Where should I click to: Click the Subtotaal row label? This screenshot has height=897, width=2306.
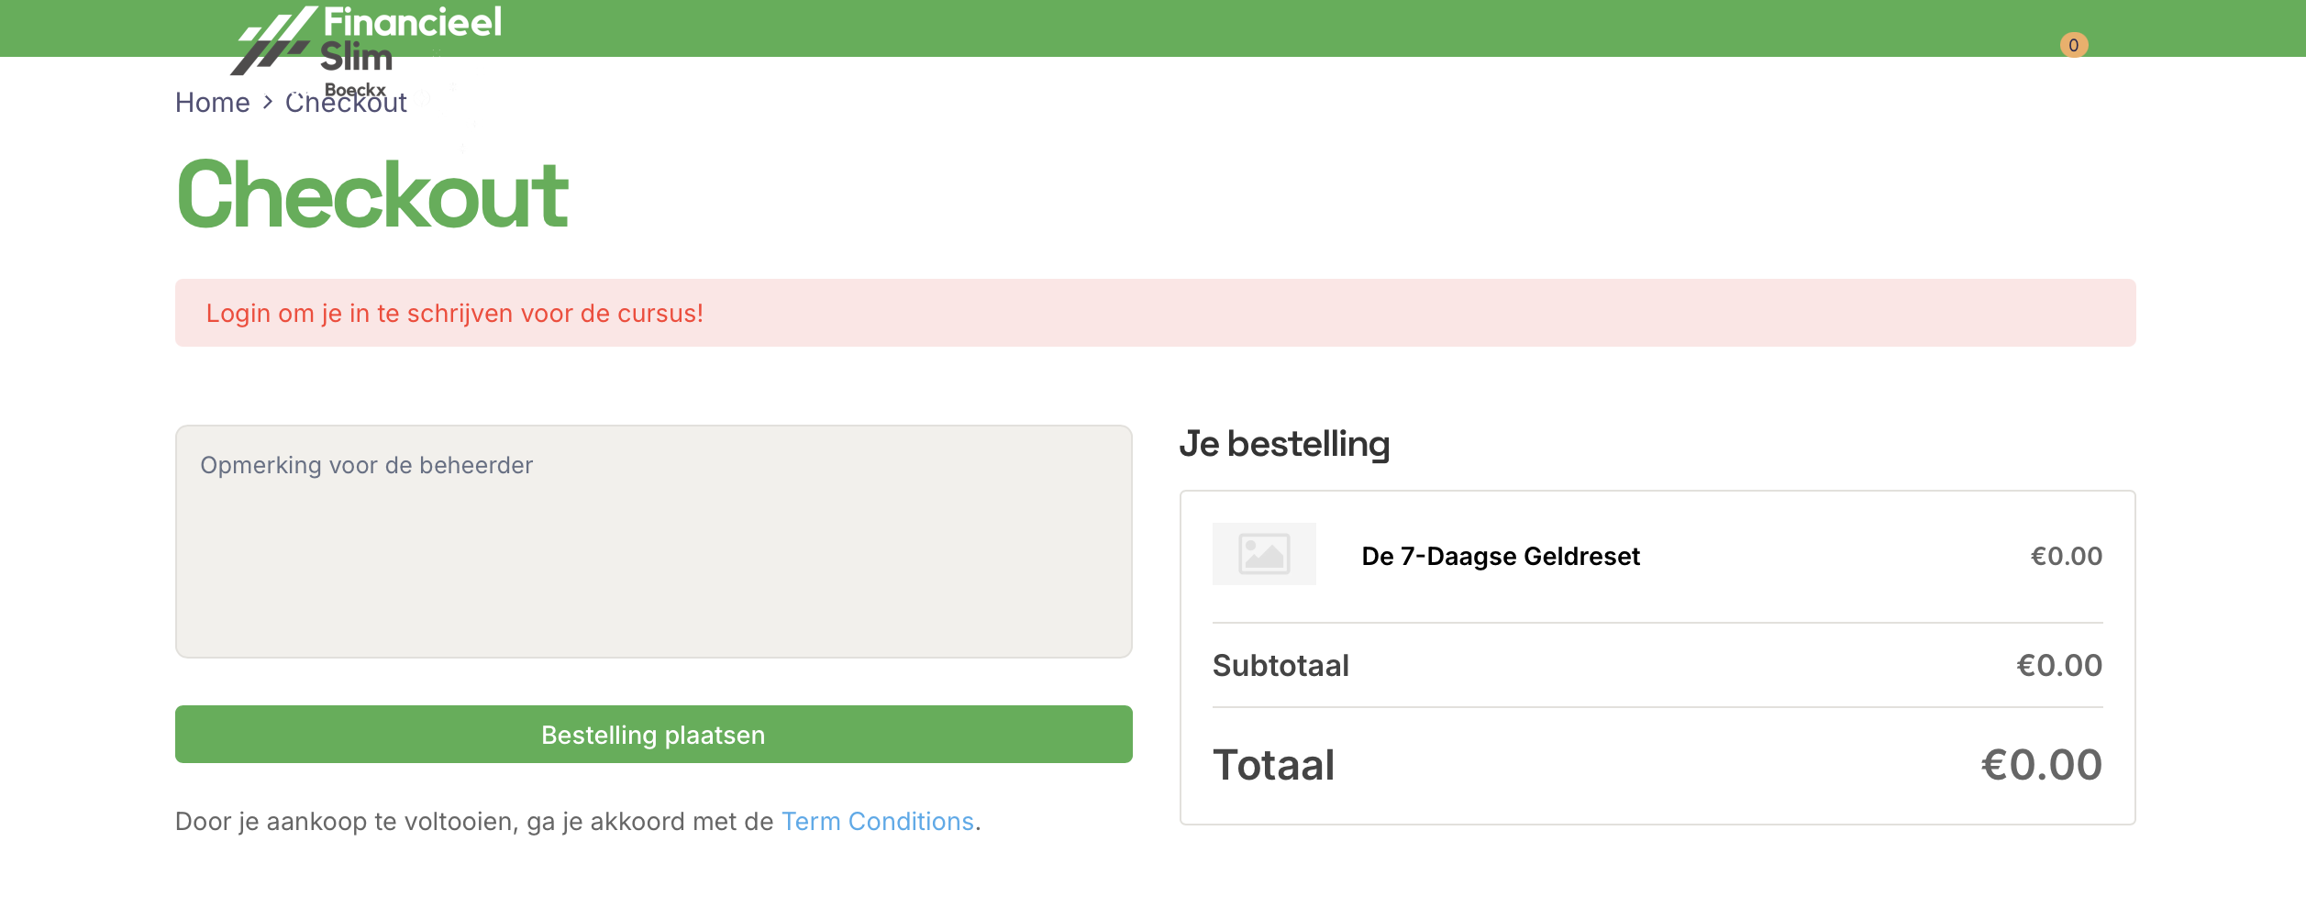(x=1280, y=665)
